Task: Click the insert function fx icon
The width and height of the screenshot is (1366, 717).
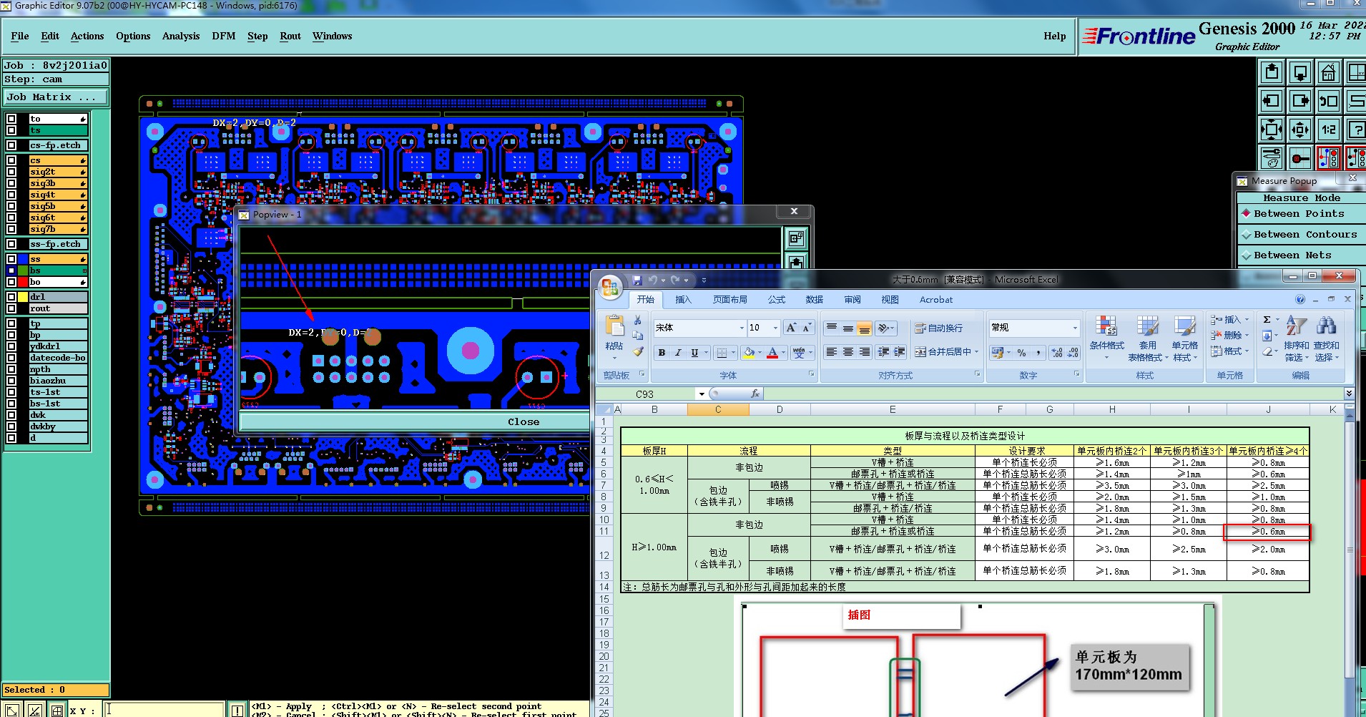Action: pyautogui.click(x=755, y=394)
